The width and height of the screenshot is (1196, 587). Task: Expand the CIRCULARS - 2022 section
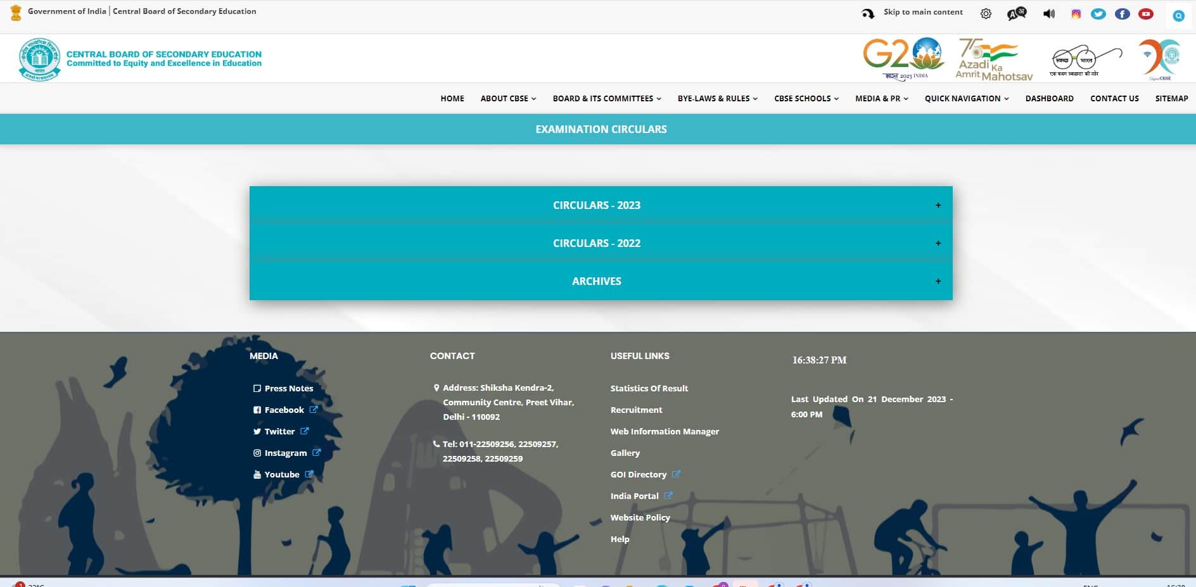[x=596, y=243]
